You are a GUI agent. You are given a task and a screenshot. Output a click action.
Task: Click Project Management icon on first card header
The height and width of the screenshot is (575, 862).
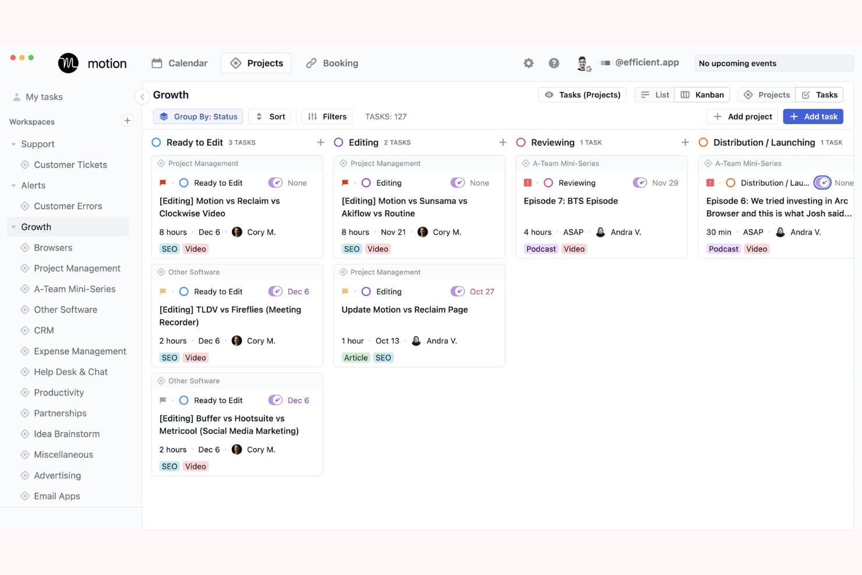161,164
